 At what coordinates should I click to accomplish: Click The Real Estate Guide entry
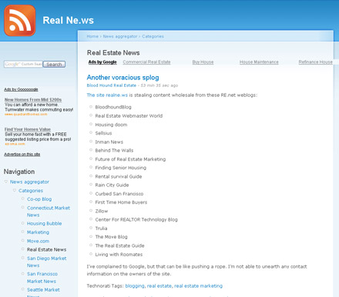coord(119,245)
